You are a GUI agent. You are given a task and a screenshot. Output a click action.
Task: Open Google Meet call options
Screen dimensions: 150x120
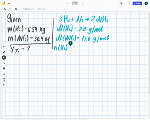coord(121,3)
